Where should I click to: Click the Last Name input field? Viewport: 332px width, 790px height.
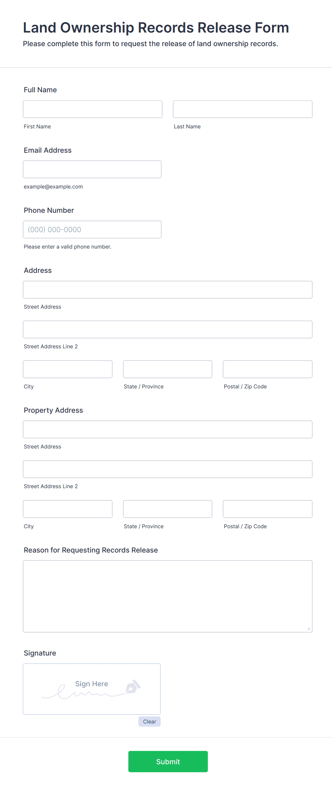pyautogui.click(x=242, y=109)
